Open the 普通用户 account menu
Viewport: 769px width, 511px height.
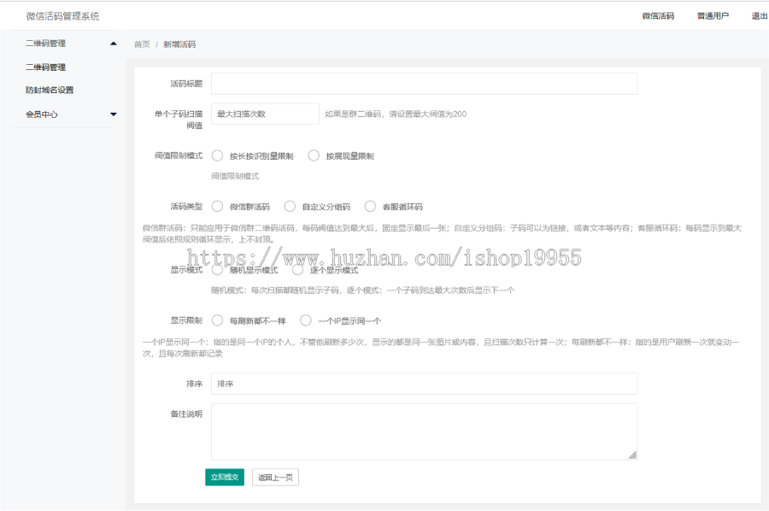[713, 16]
